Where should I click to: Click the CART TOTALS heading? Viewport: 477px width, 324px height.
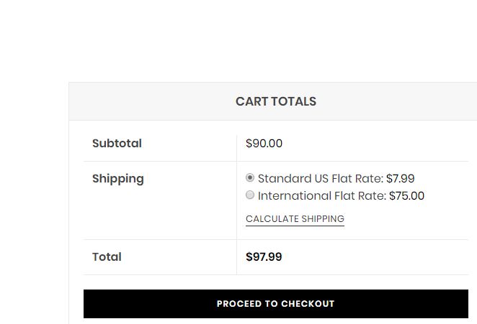coord(275,101)
